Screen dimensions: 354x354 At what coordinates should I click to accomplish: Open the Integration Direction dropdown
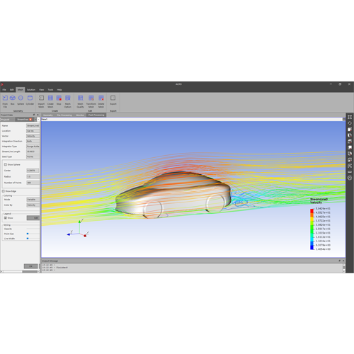(x=33, y=141)
